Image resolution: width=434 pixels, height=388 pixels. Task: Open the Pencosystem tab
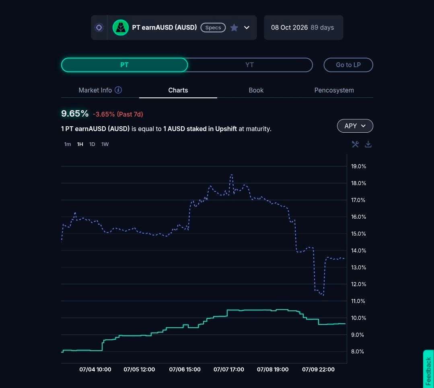click(x=334, y=90)
